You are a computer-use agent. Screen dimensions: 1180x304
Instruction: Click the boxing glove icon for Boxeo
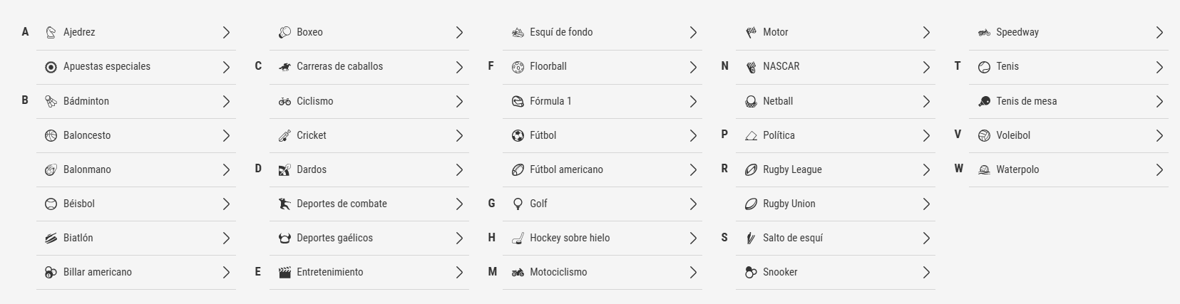point(284,32)
